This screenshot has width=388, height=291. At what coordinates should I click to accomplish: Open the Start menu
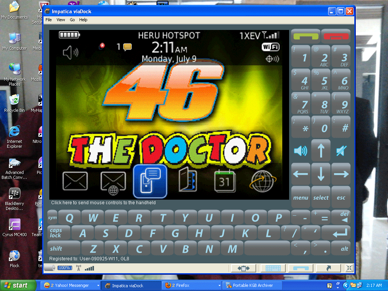(x=17, y=286)
